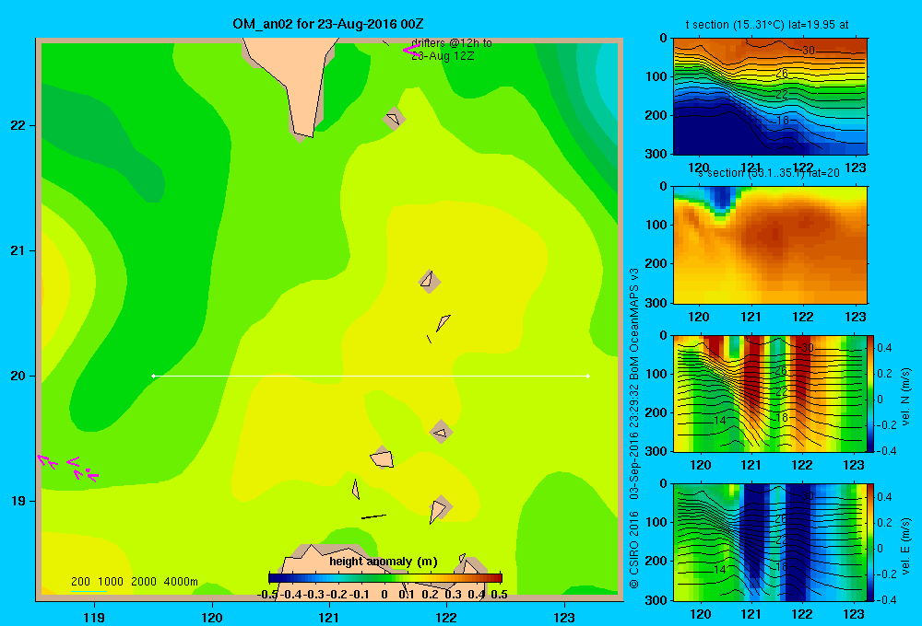
Task: Click latitude label "21" on the map's left axis
Action: click(18, 250)
